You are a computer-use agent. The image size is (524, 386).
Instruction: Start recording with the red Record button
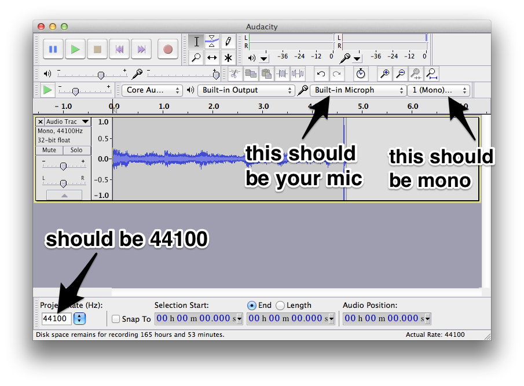tap(168, 49)
